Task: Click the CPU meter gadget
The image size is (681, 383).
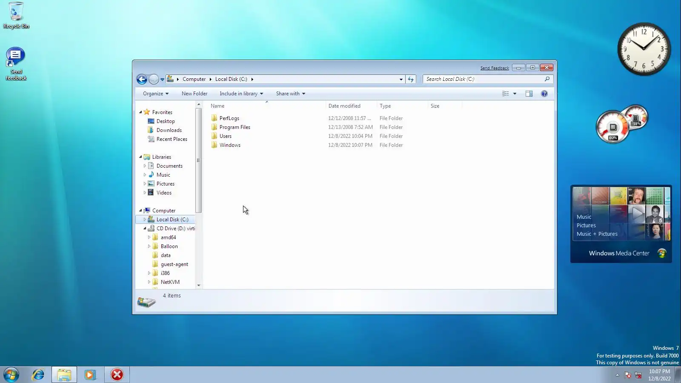Action: (613, 127)
